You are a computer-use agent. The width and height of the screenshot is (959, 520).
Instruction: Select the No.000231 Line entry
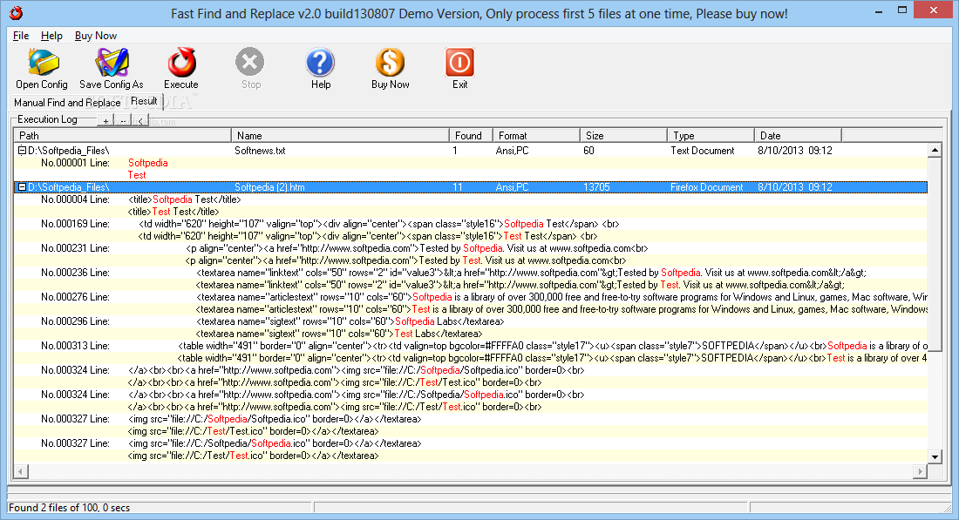click(75, 248)
